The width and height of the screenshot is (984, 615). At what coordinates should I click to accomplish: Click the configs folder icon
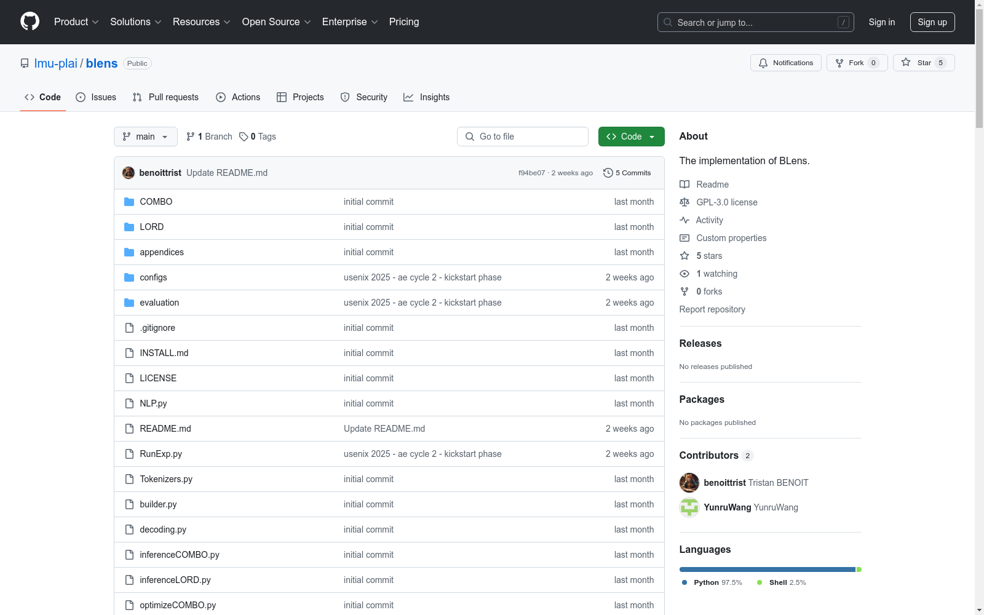pyautogui.click(x=129, y=277)
